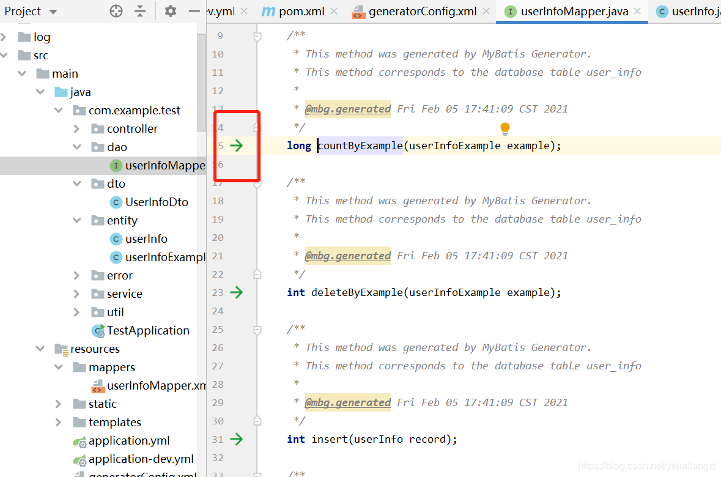This screenshot has width=721, height=477.
Task: Click the green implementation arrow beside countByExample
Action: coord(236,146)
